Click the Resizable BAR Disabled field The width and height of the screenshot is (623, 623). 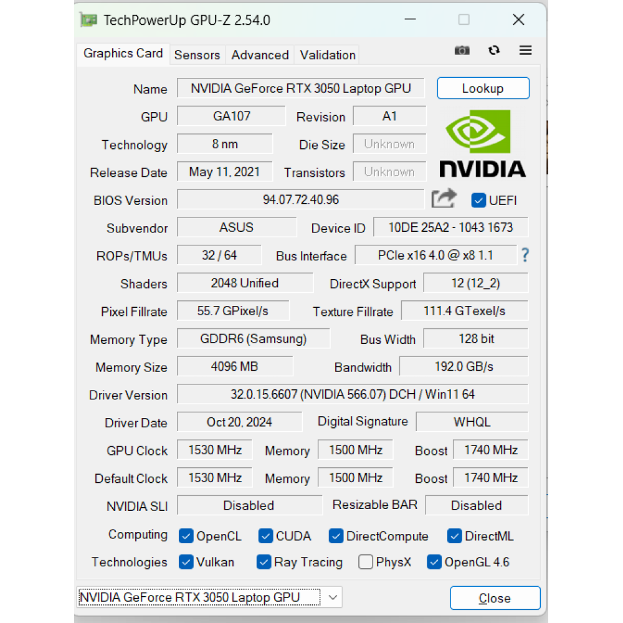click(477, 505)
